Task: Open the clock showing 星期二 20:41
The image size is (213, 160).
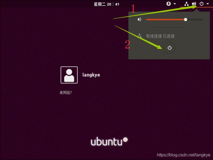Action: (106, 4)
